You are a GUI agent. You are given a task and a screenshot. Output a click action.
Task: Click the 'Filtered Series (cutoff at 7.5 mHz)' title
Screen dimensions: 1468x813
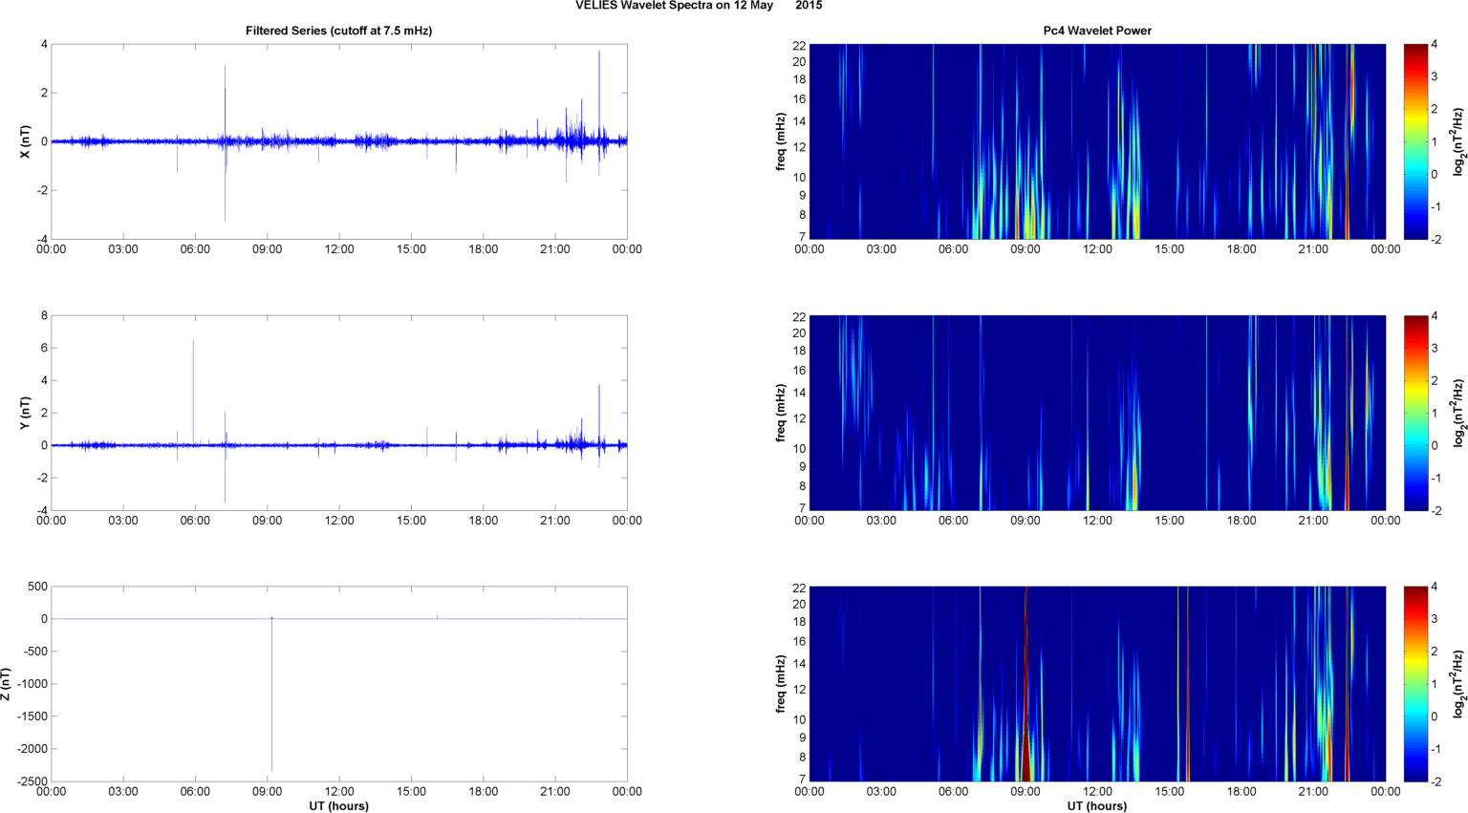pyautogui.click(x=338, y=31)
